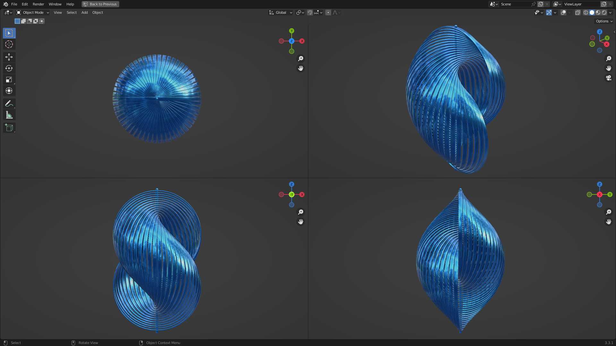Select the Rotate tool
The image size is (616, 346).
point(9,68)
